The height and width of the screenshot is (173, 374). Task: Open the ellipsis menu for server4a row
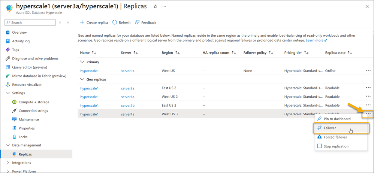[368, 114]
